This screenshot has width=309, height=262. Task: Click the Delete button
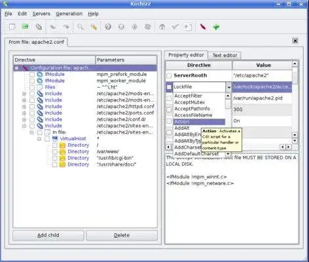[x=122, y=235]
